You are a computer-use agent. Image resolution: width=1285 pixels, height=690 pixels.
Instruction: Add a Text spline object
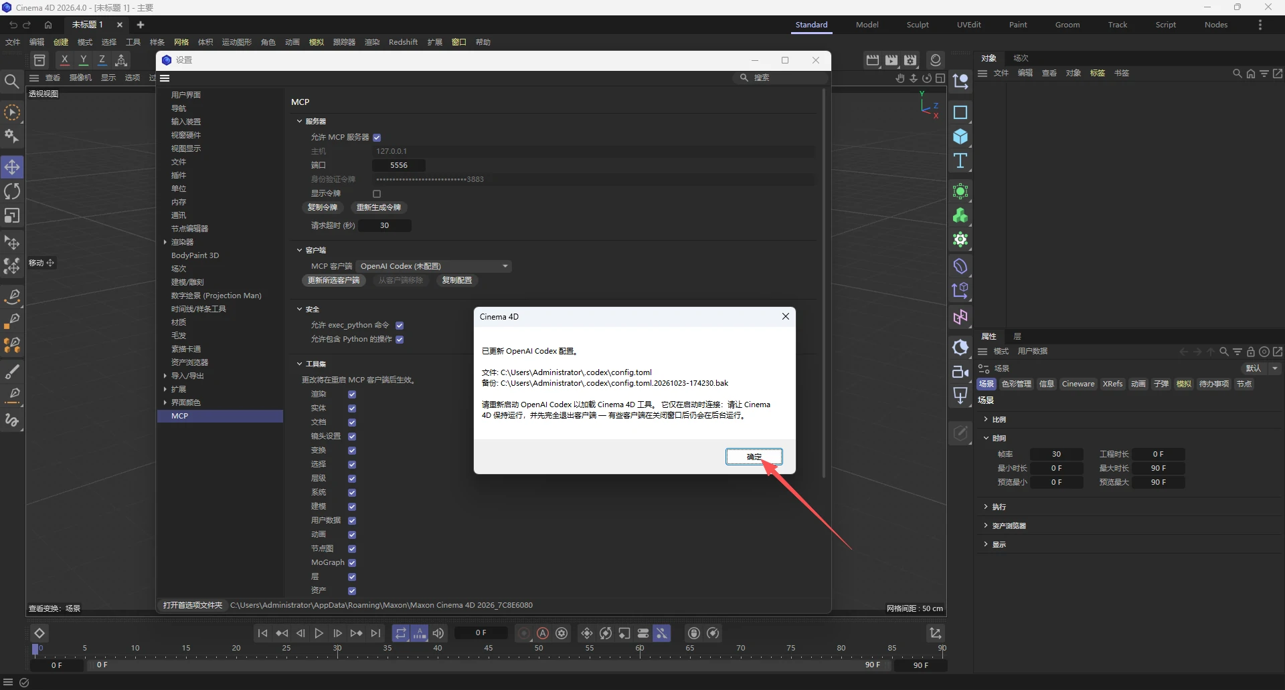pos(960,160)
